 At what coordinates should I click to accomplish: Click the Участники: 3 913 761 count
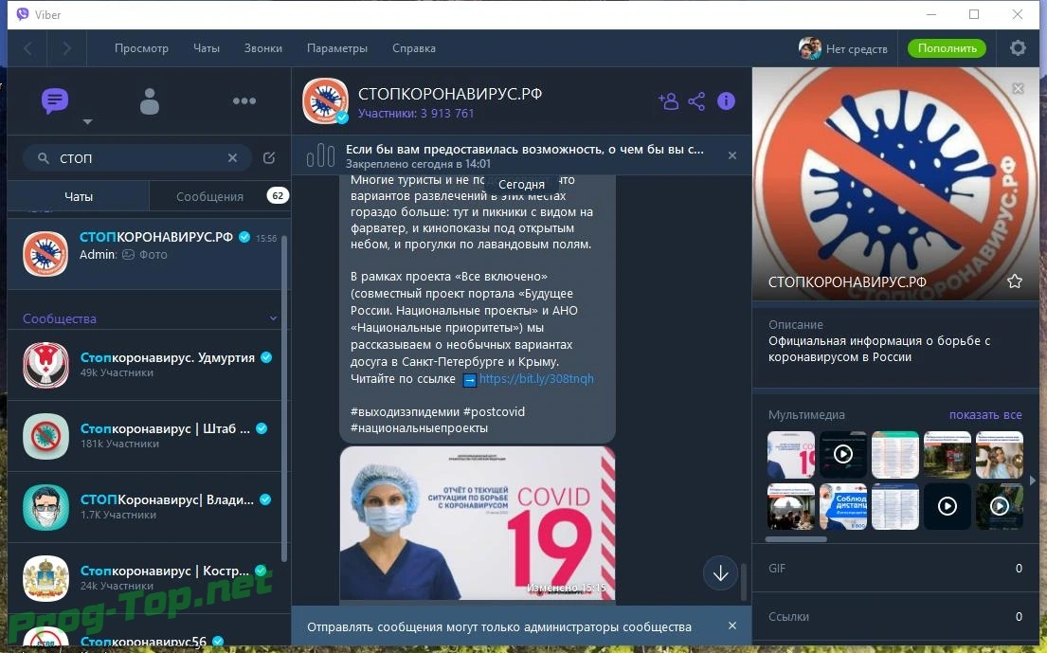tap(416, 114)
